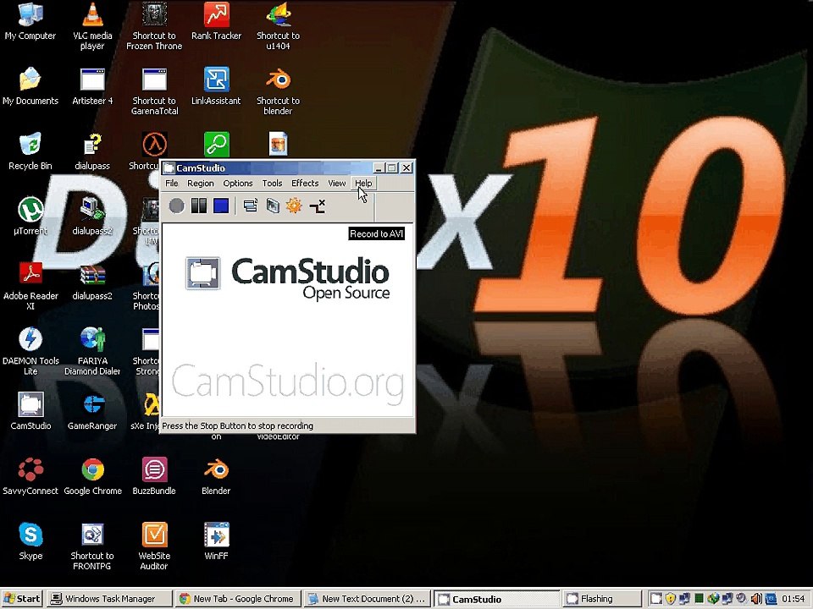Click the Help menu item
Screen dimensions: 813x609
[x=363, y=184]
